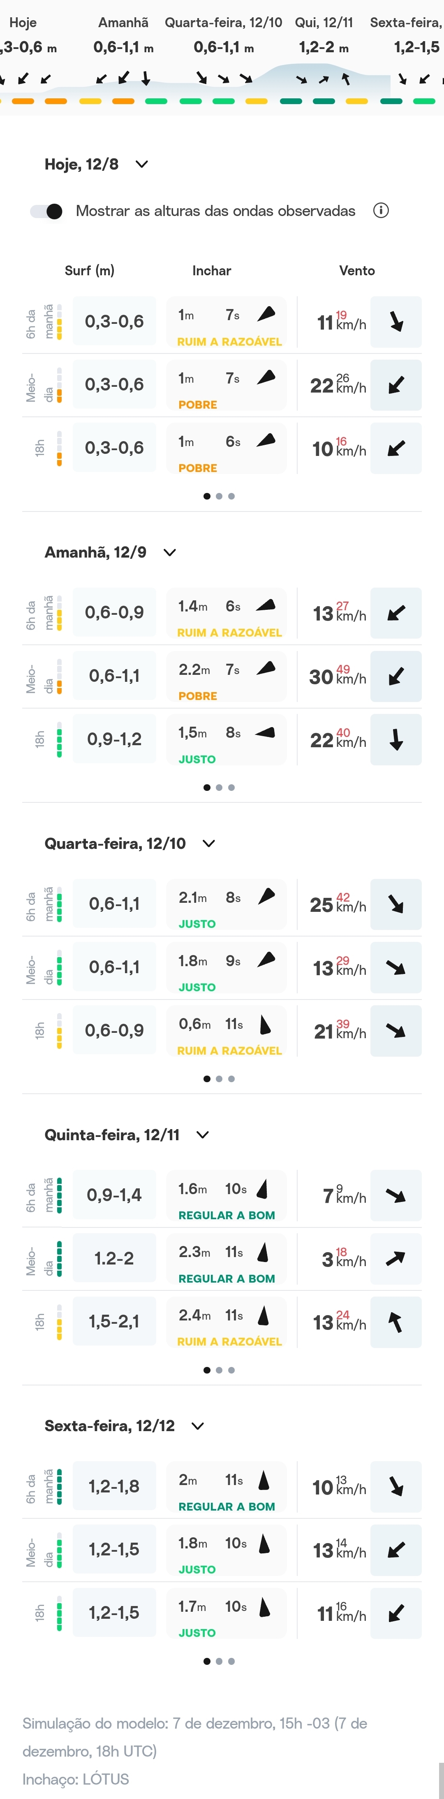Image resolution: width=444 pixels, height=1799 pixels.
Task: Collapse the Hoje, 12/8 section
Action: [x=142, y=164]
